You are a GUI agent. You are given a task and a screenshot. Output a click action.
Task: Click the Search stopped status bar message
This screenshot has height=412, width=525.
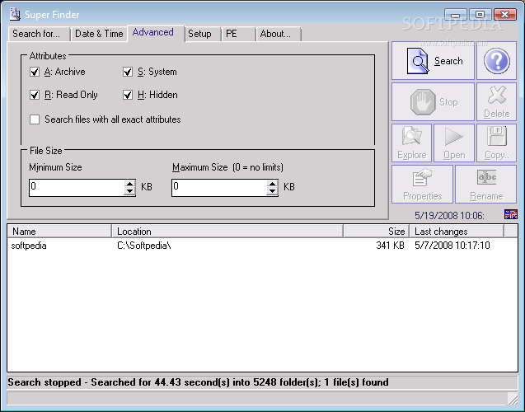[x=198, y=382]
